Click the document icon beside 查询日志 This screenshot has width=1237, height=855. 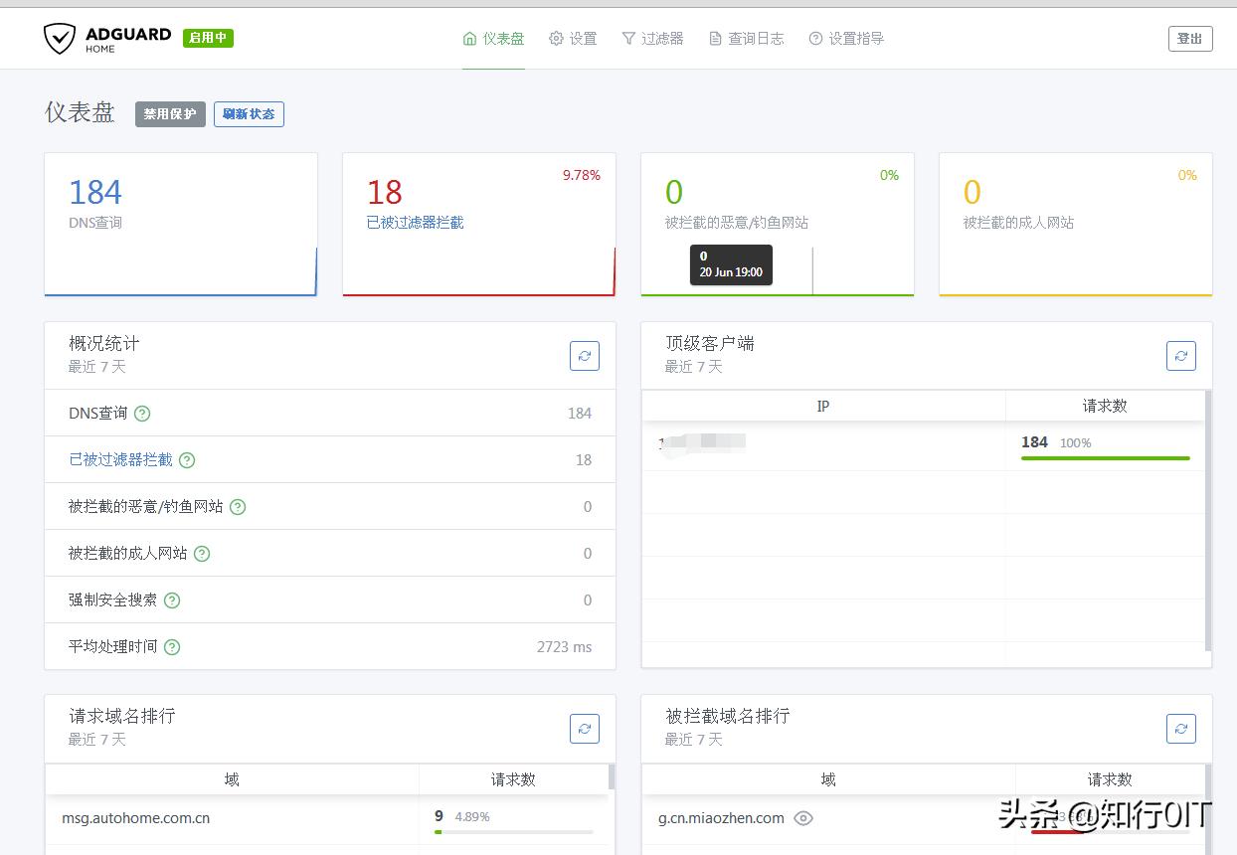click(x=715, y=39)
